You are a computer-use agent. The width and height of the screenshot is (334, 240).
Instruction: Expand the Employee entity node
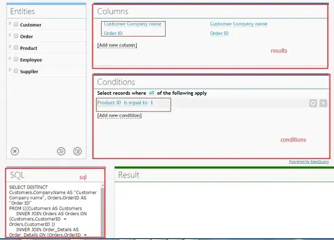coord(10,58)
